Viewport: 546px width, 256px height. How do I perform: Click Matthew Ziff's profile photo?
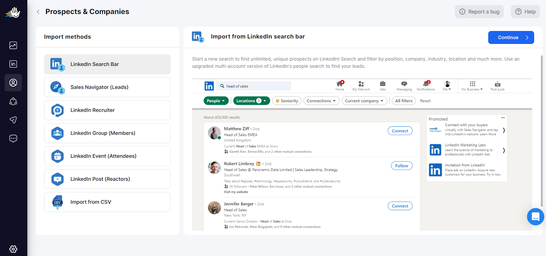click(x=214, y=133)
